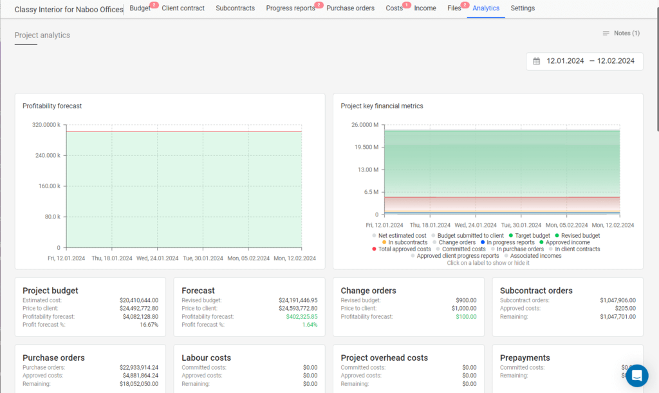Open the Purchase orders summary card

90,369
